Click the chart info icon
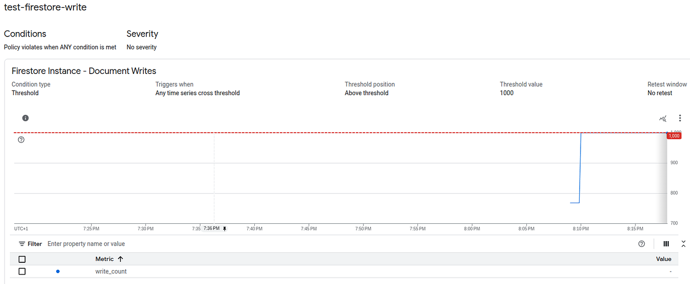Image resolution: width=690 pixels, height=284 pixels. (x=26, y=118)
